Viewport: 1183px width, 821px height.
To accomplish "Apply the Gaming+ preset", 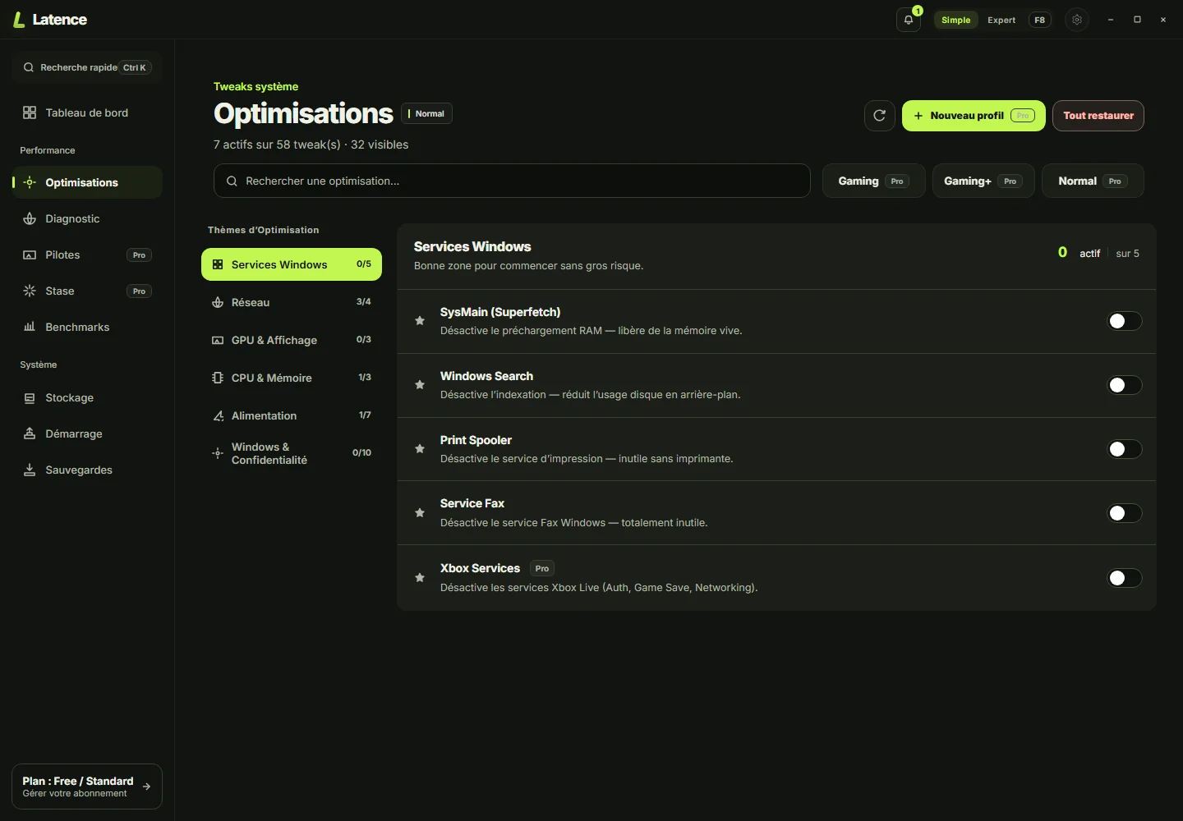I will 983,181.
